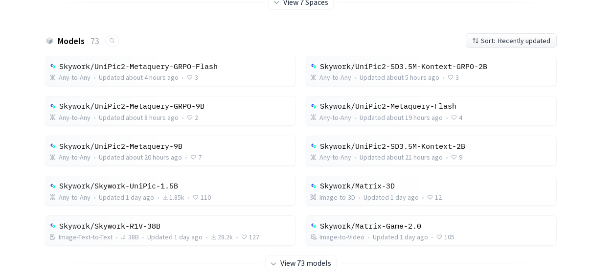Click 'Updated about 4 hours ago' text
The image size is (613, 280).
138,77
